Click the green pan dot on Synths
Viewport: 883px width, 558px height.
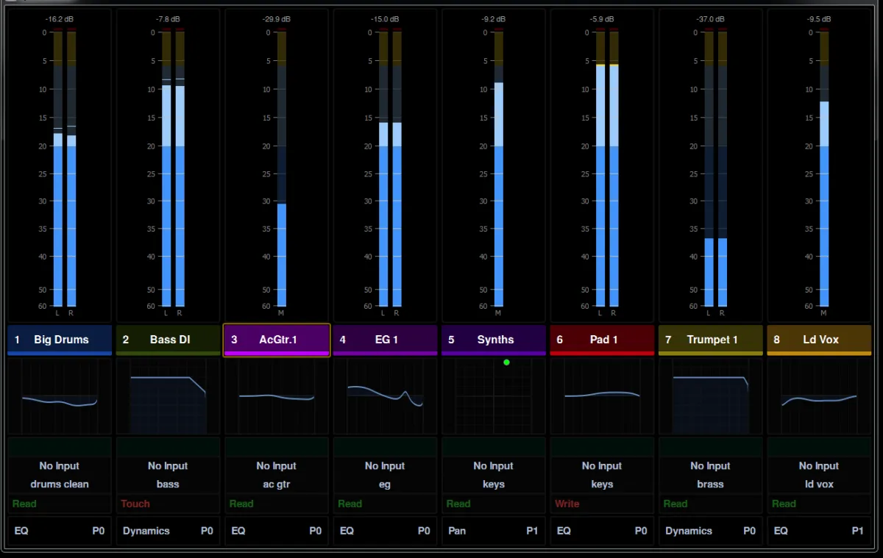coord(506,362)
